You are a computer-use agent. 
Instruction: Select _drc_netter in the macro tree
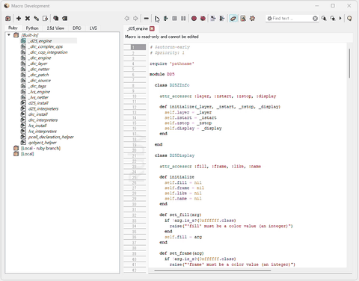pos(39,70)
